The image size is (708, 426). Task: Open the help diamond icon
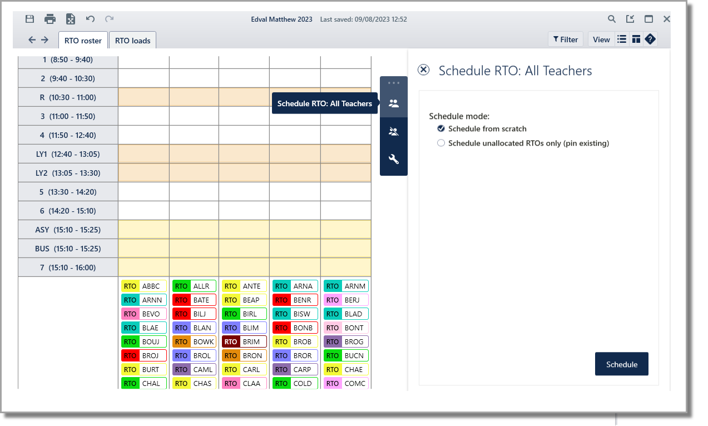click(x=650, y=39)
